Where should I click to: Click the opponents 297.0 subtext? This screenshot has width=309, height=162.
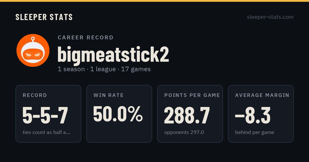pos(184,132)
